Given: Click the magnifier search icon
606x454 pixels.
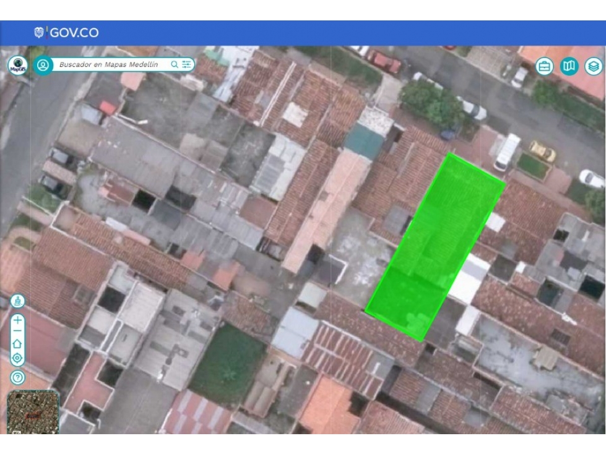Looking at the screenshot, I should click(175, 64).
